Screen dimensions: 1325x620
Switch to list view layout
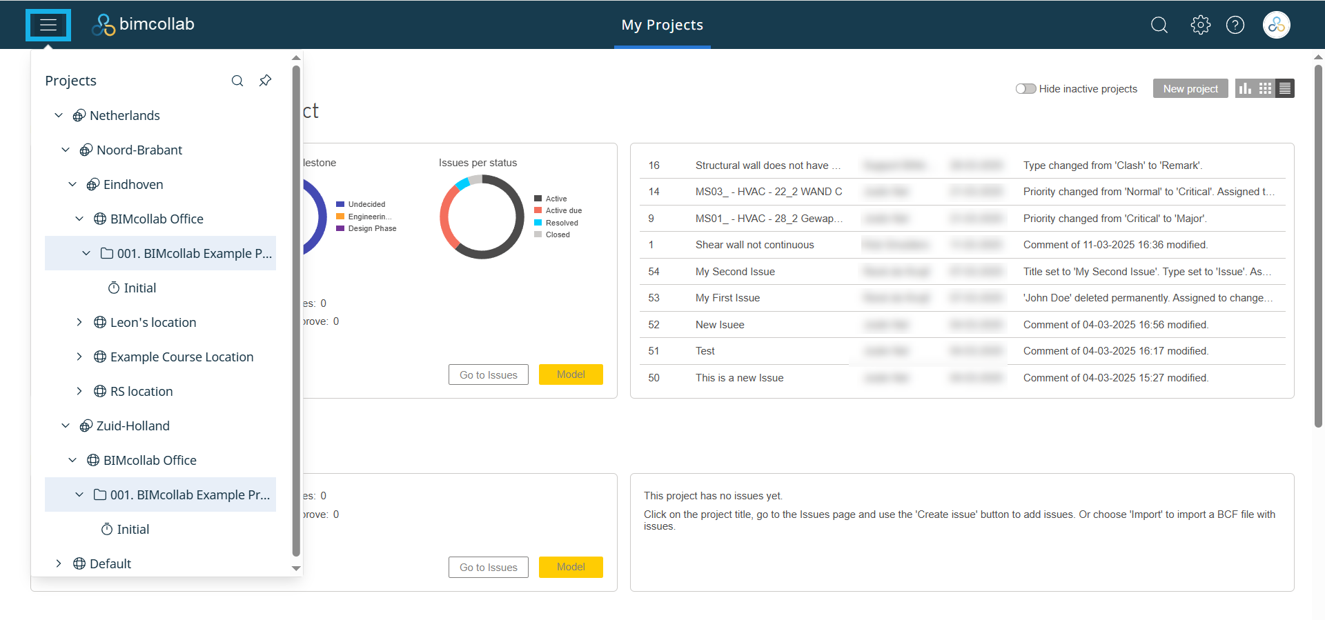pyautogui.click(x=1285, y=88)
